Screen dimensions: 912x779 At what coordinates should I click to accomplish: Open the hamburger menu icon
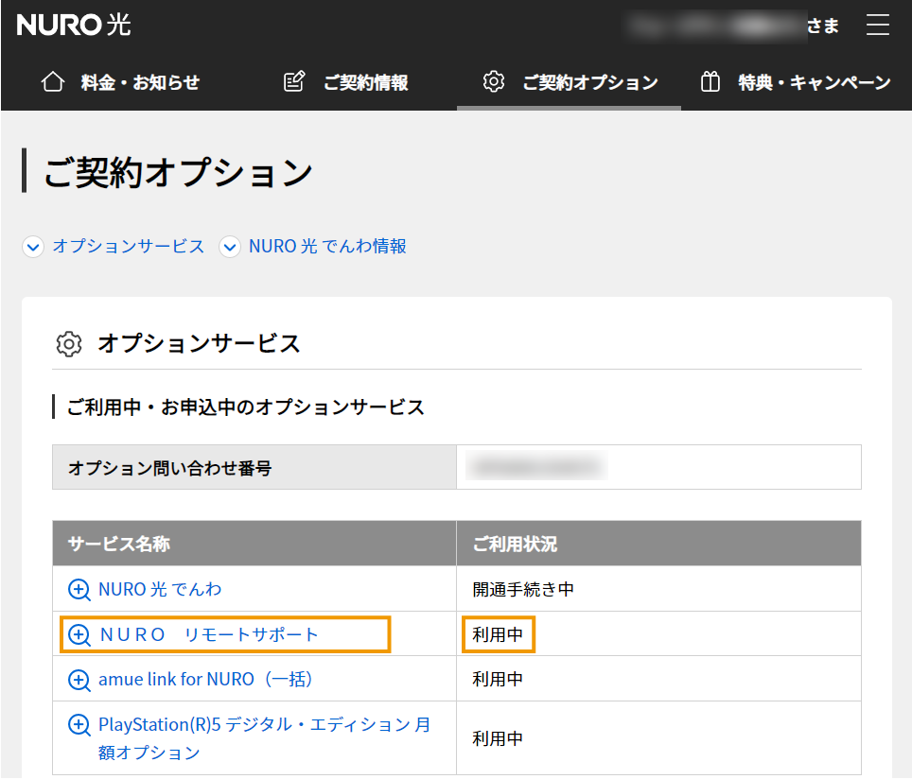click(x=877, y=25)
